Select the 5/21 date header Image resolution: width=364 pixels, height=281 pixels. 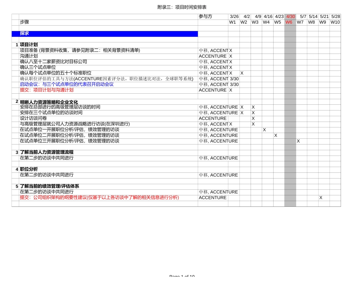tap(324, 16)
